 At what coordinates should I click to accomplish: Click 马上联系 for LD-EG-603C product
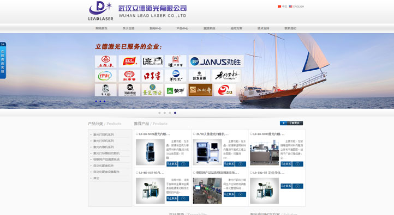[x=286, y=164]
